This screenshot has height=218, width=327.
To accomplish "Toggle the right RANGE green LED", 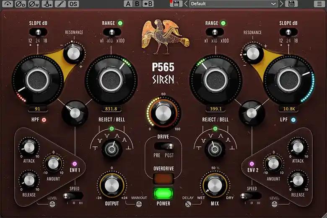I will [223, 23].
